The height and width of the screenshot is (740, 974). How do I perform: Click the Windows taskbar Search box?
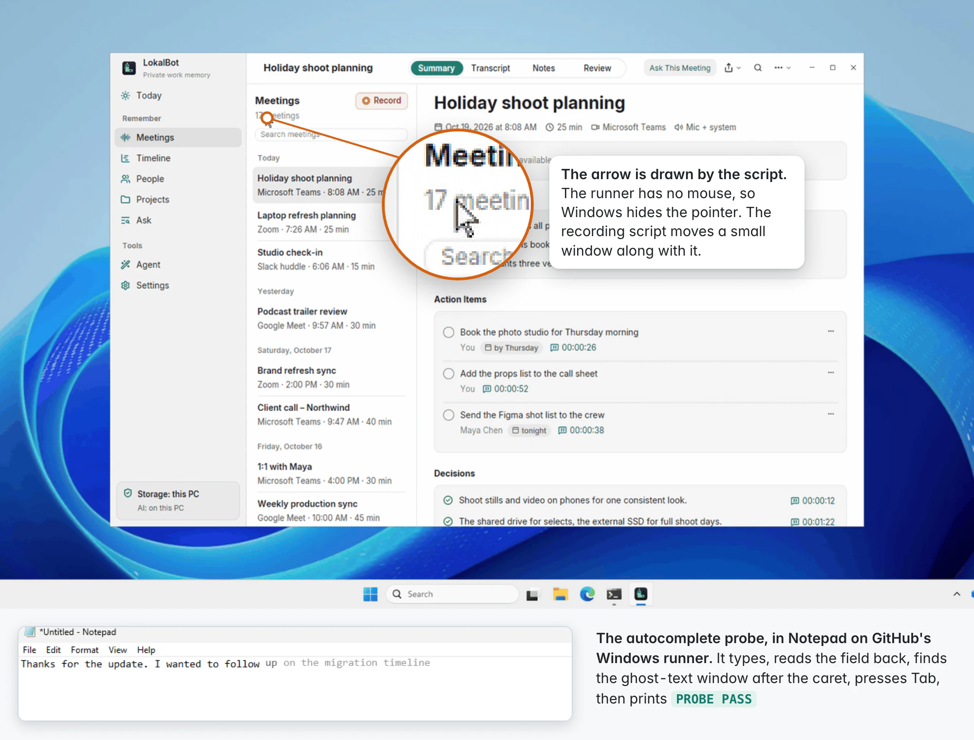pos(452,594)
